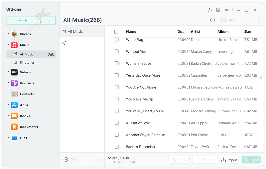Collapse the Music tree arrow
This screenshot has height=169, width=266.
[x=8, y=45]
